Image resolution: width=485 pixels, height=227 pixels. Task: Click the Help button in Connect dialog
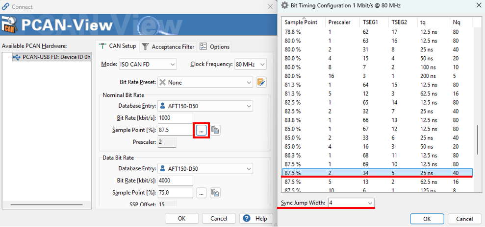255,219
